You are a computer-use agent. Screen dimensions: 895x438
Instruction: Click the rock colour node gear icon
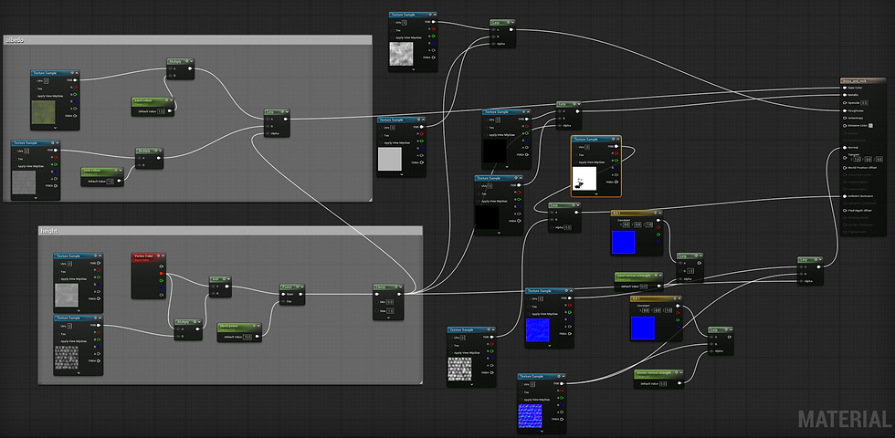point(116,171)
